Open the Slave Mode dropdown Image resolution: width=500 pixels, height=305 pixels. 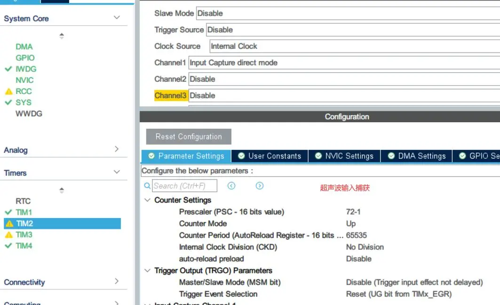(x=347, y=13)
